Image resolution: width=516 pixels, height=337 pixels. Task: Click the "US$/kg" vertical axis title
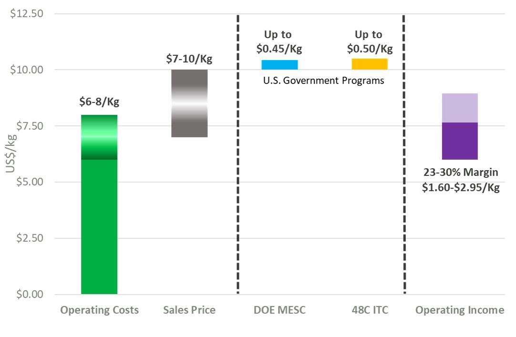pyautogui.click(x=10, y=154)
